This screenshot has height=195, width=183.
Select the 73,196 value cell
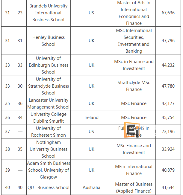click(x=168, y=132)
